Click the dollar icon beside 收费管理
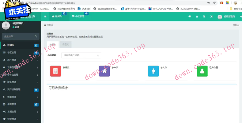242x123 pixels. tap(4, 97)
